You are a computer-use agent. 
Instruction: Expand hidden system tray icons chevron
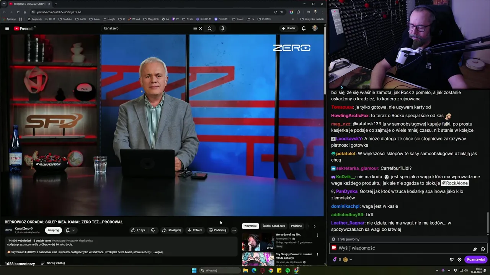coord(437,270)
